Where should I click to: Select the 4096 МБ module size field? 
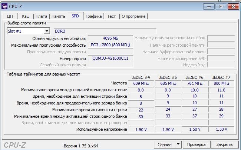110,39
